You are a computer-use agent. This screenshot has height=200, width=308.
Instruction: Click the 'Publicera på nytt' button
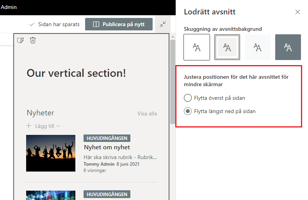tap(119, 24)
